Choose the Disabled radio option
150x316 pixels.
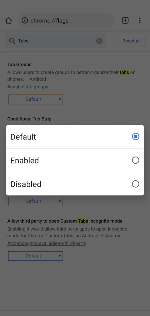(x=136, y=184)
